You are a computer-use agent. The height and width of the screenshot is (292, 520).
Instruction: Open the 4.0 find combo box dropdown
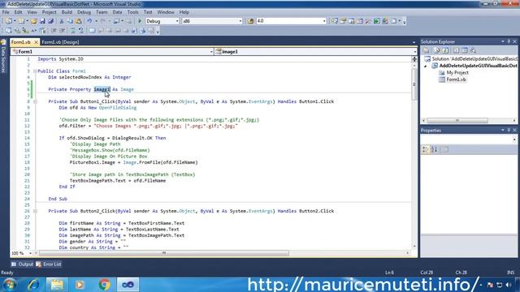pos(324,21)
